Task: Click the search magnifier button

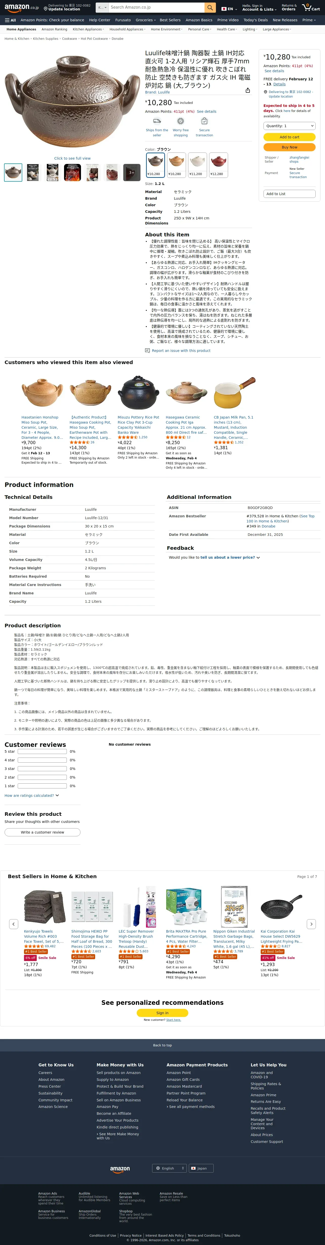Action: coord(210,8)
